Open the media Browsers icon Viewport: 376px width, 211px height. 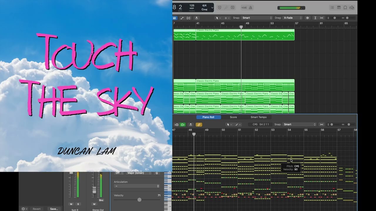(352, 8)
